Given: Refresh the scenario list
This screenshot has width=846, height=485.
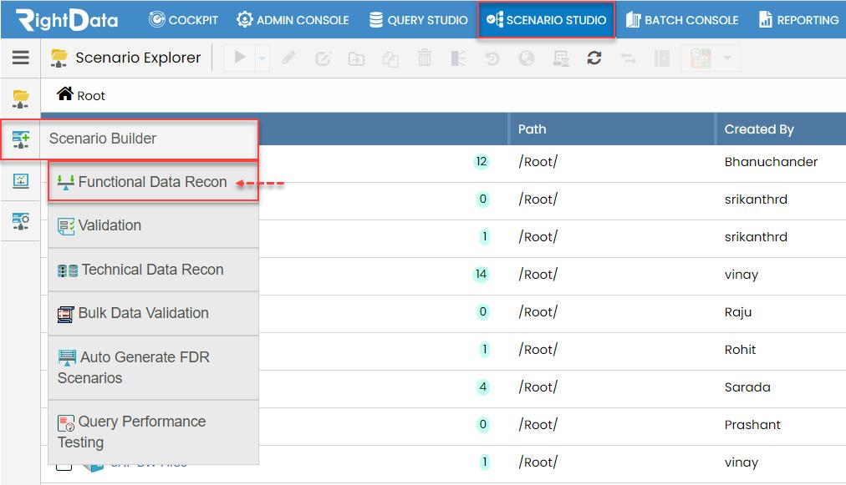Looking at the screenshot, I should click(594, 58).
